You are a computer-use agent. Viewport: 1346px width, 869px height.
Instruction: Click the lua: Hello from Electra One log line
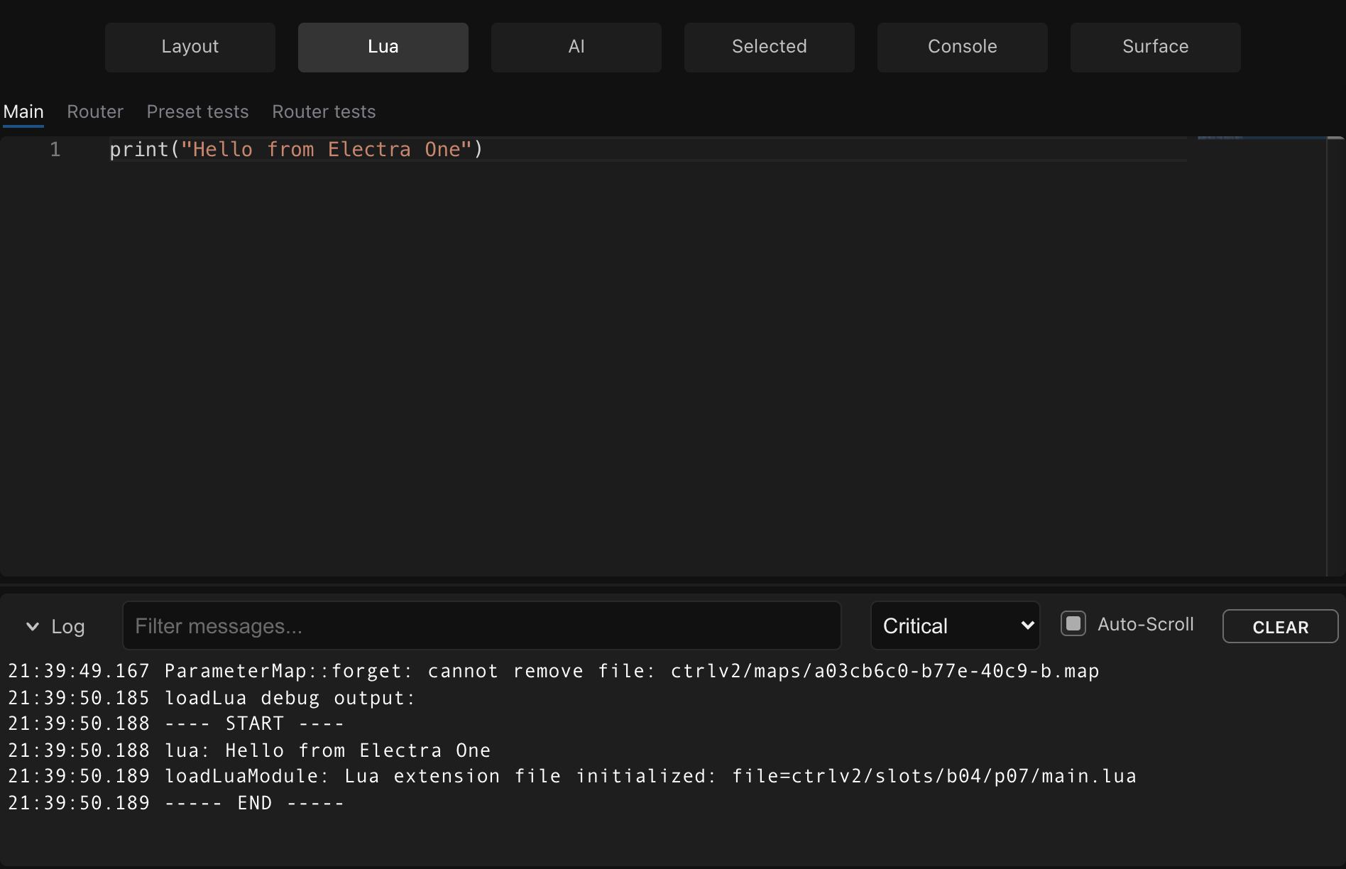pyautogui.click(x=249, y=750)
